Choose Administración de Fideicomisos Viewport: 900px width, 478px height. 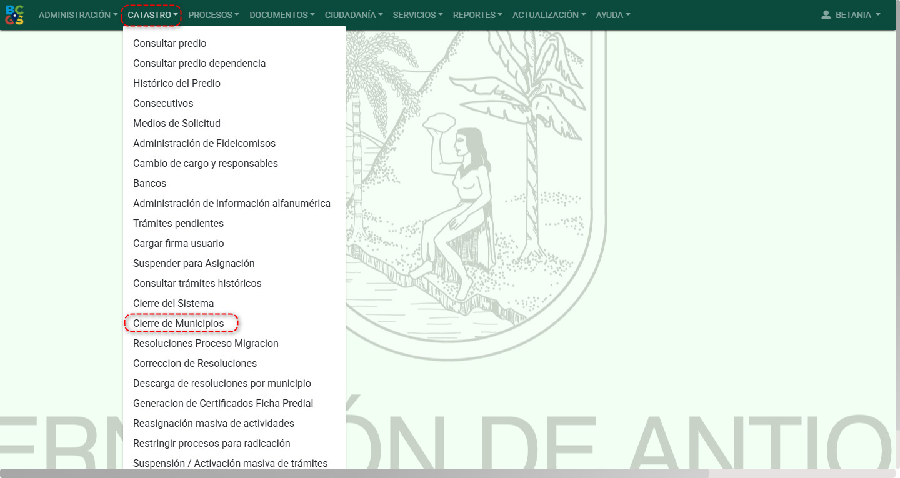pyautogui.click(x=234, y=143)
